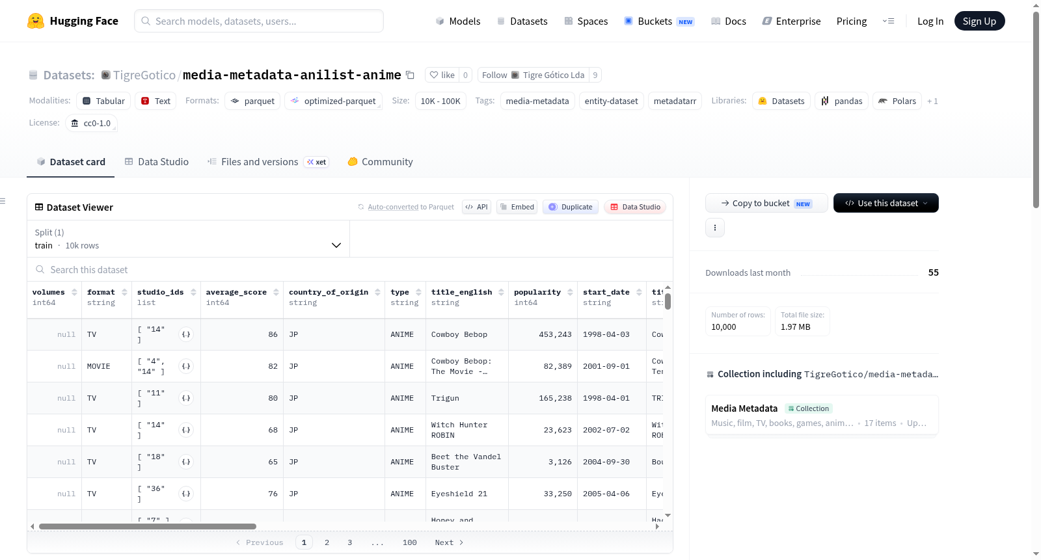Select the pandas library tag
1041x560 pixels.
coord(841,101)
